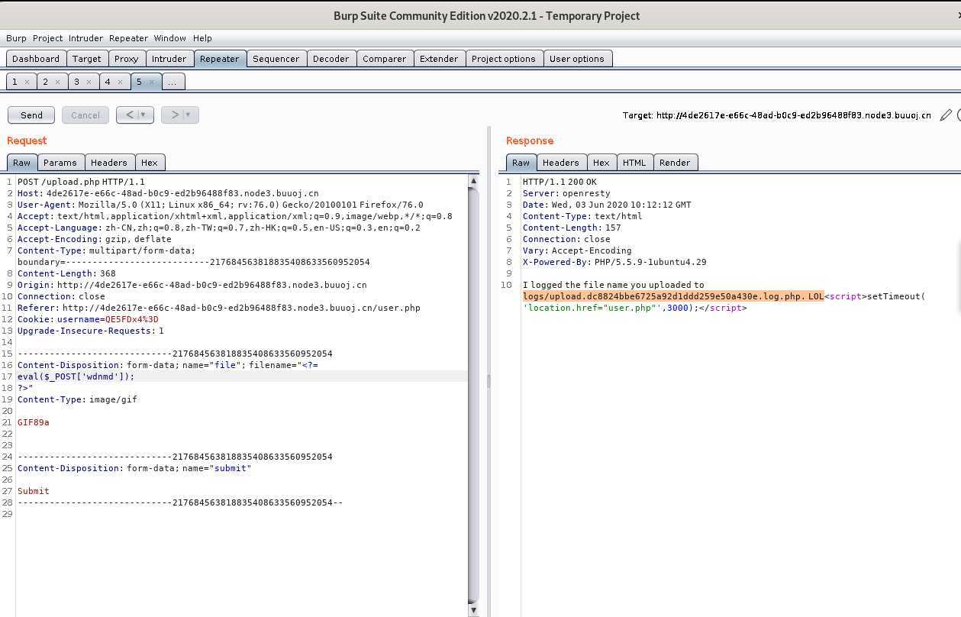Screen dimensions: 961x617
Task: Open the Render tab in Response panel
Action: pyautogui.click(x=675, y=163)
